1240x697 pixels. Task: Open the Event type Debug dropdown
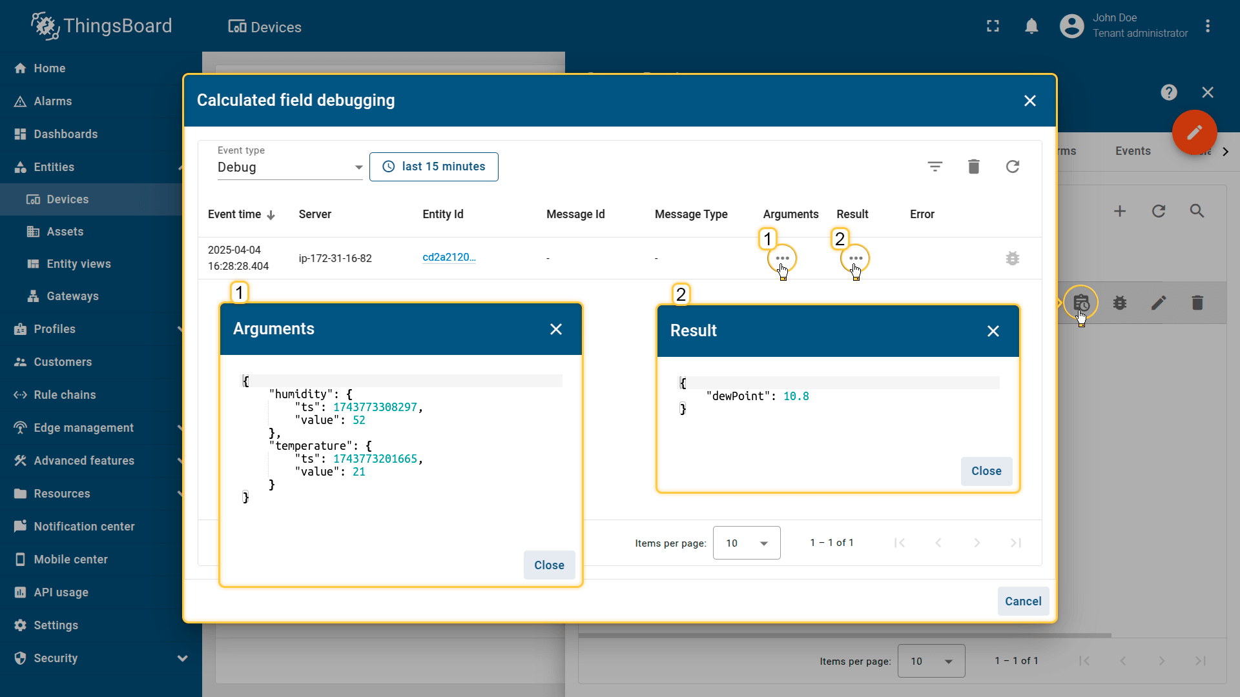[290, 167]
